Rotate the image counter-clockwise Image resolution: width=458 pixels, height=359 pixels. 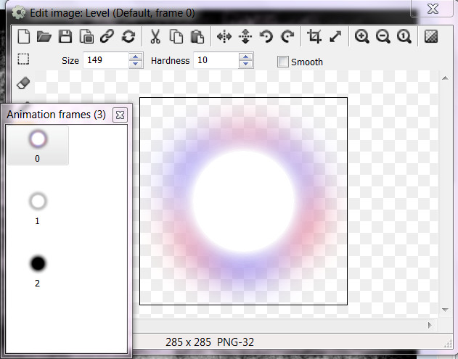tap(266, 36)
